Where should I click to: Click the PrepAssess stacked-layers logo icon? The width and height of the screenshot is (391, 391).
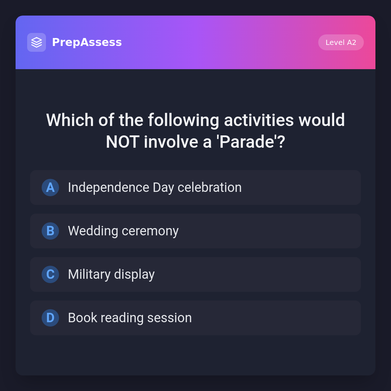click(37, 42)
